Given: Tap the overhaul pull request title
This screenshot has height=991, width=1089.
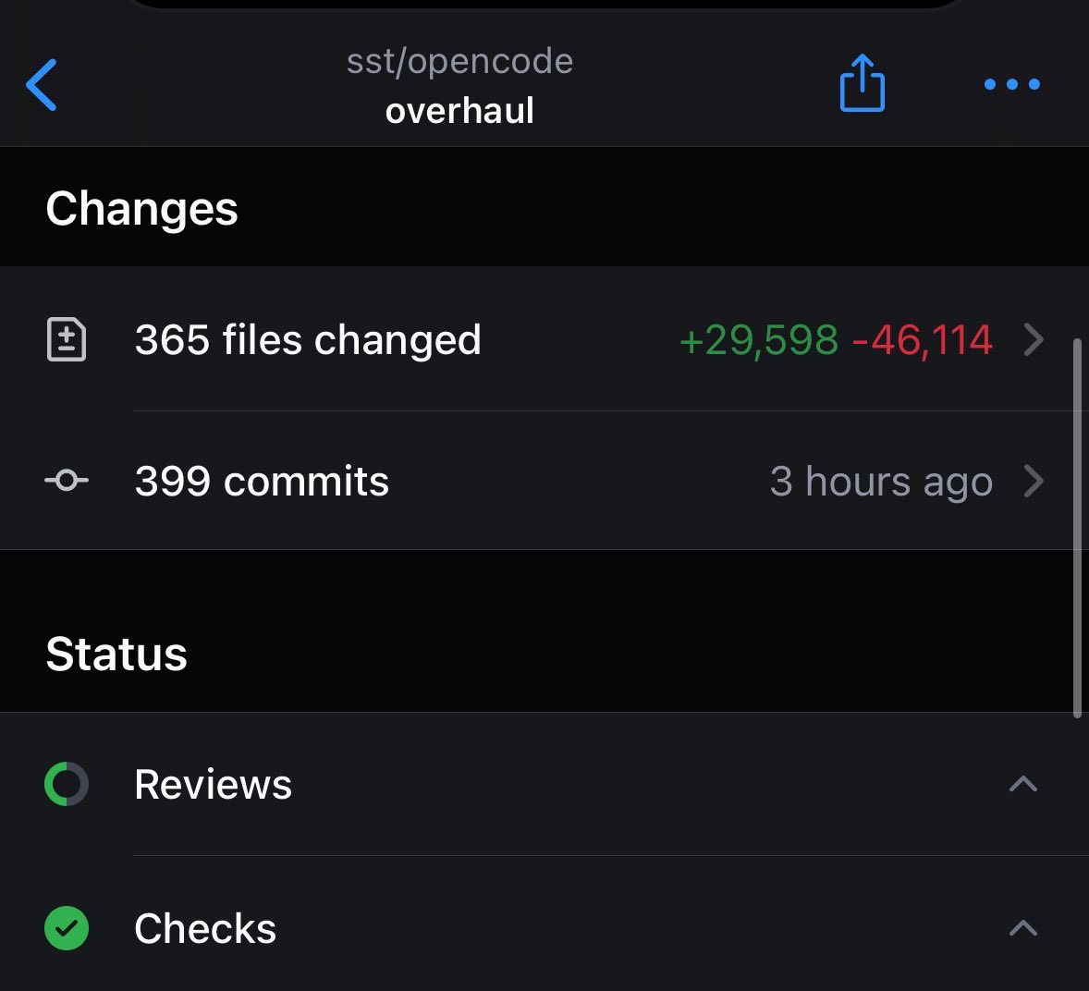Looking at the screenshot, I should pos(459,111).
